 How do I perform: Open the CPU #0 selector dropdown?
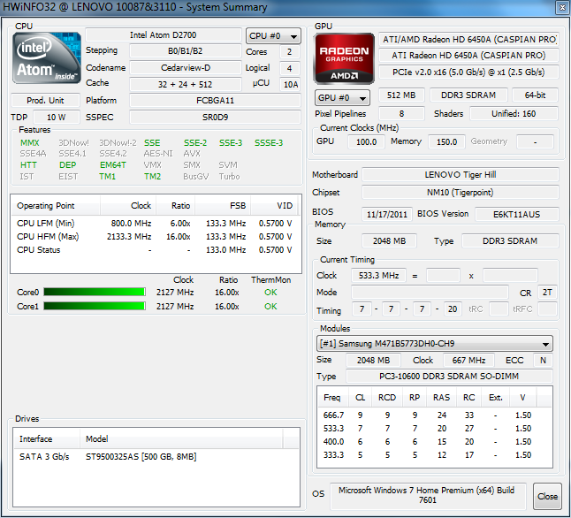click(x=273, y=36)
